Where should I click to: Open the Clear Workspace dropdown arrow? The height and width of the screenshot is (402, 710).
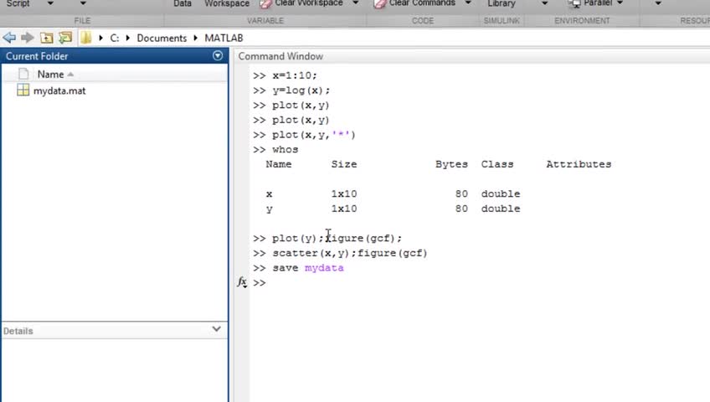(356, 3)
